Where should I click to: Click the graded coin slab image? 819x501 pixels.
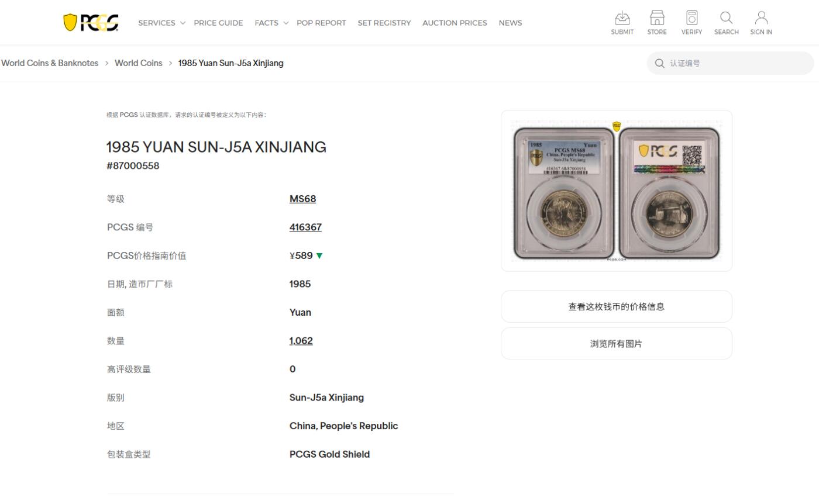point(616,191)
